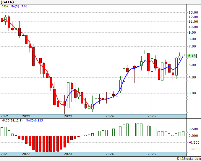Viewport: 201px width, 161px height.
Task: Click the (GAIA) chart title
Action: [7, 2]
